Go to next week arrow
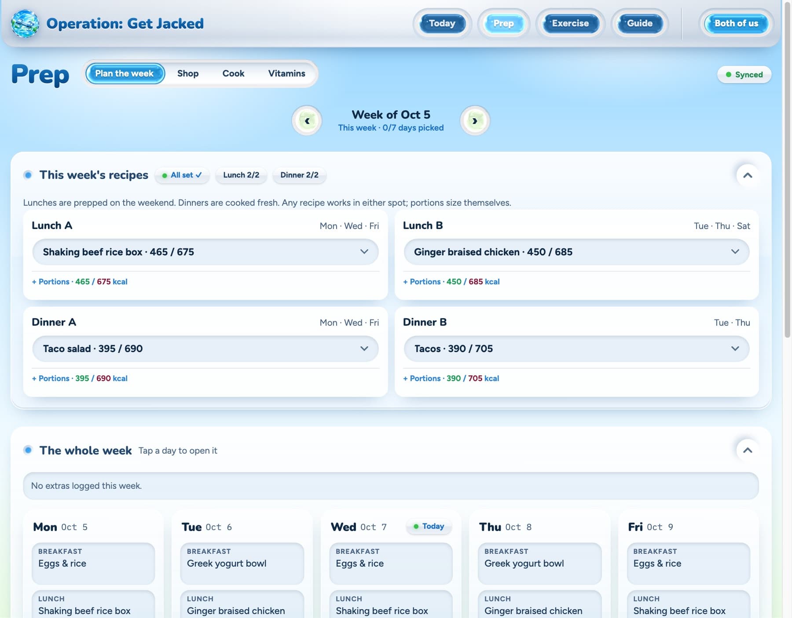Image resolution: width=792 pixels, height=618 pixels. [x=475, y=120]
